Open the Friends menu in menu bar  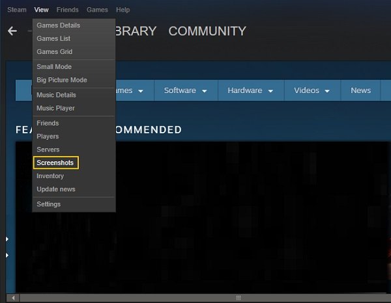pos(67,10)
